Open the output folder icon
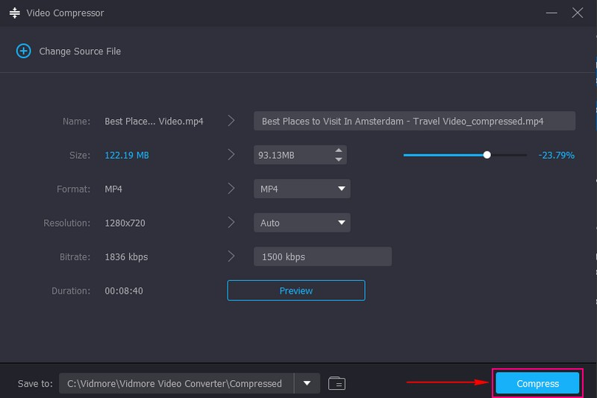This screenshot has height=398, width=597. click(337, 384)
